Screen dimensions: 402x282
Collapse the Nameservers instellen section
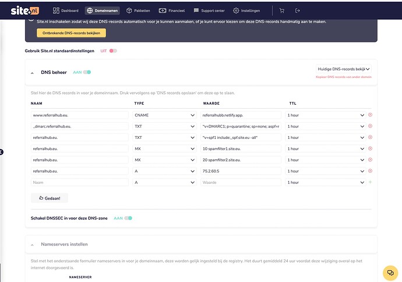32,245
